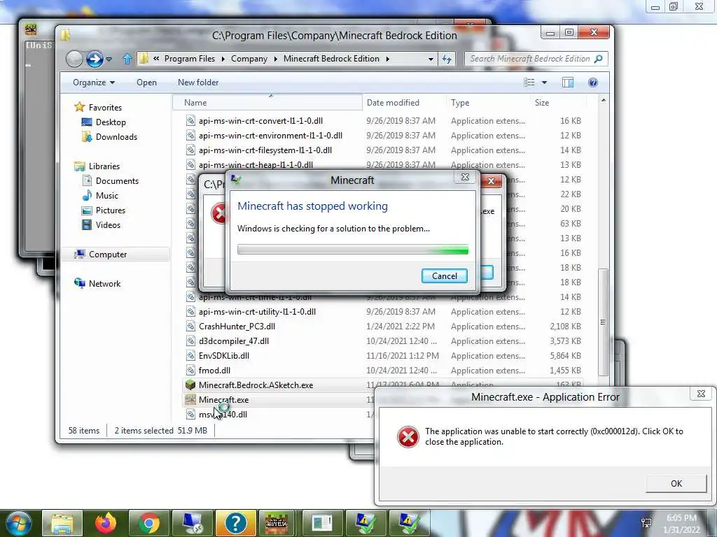Expand arrow after Program Files breadcrumb
This screenshot has height=537, width=717.
click(x=223, y=59)
